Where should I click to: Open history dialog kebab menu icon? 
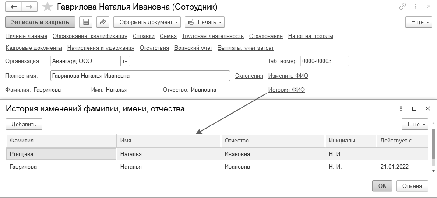[x=401, y=109]
